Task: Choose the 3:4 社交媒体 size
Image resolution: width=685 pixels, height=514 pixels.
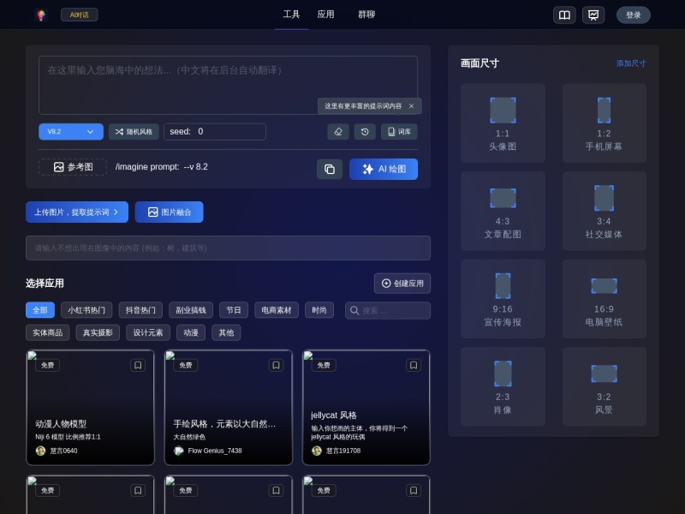Action: [605, 211]
